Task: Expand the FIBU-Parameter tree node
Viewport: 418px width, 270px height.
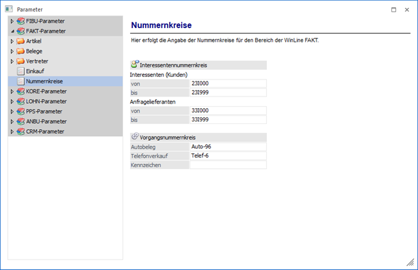Action: coord(12,22)
